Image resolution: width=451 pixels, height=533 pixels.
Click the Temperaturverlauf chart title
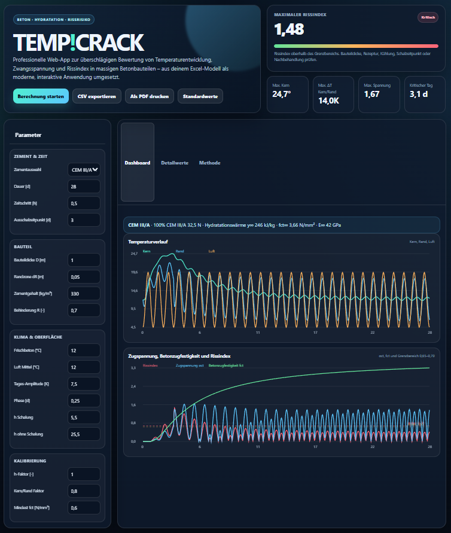148,242
